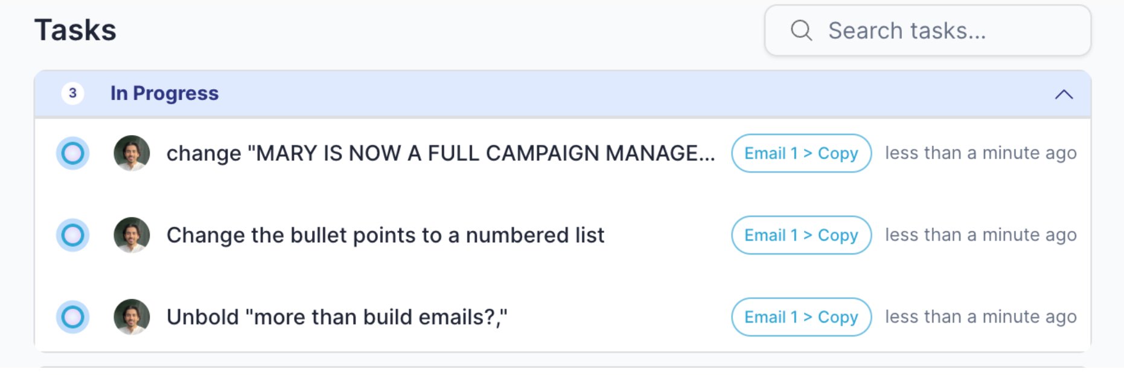Collapse the In Progress section chevron
The height and width of the screenshot is (375, 1124).
(x=1064, y=94)
